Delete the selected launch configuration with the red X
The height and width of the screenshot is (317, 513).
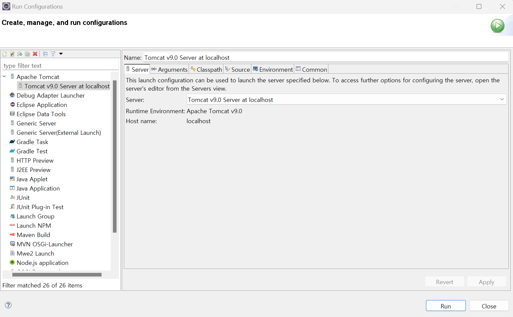[35, 54]
